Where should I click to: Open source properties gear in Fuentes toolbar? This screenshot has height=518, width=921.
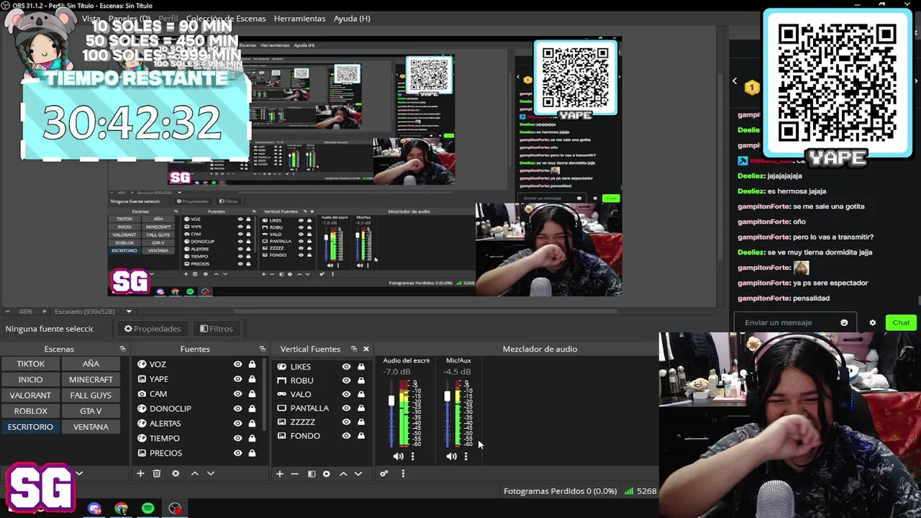coord(176,473)
